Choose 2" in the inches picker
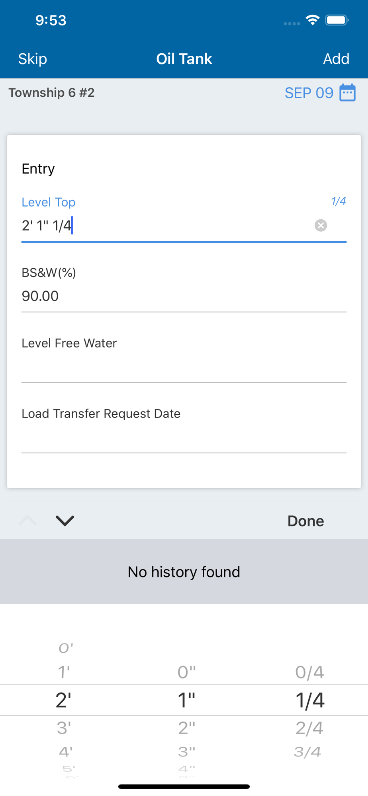 pyautogui.click(x=186, y=728)
